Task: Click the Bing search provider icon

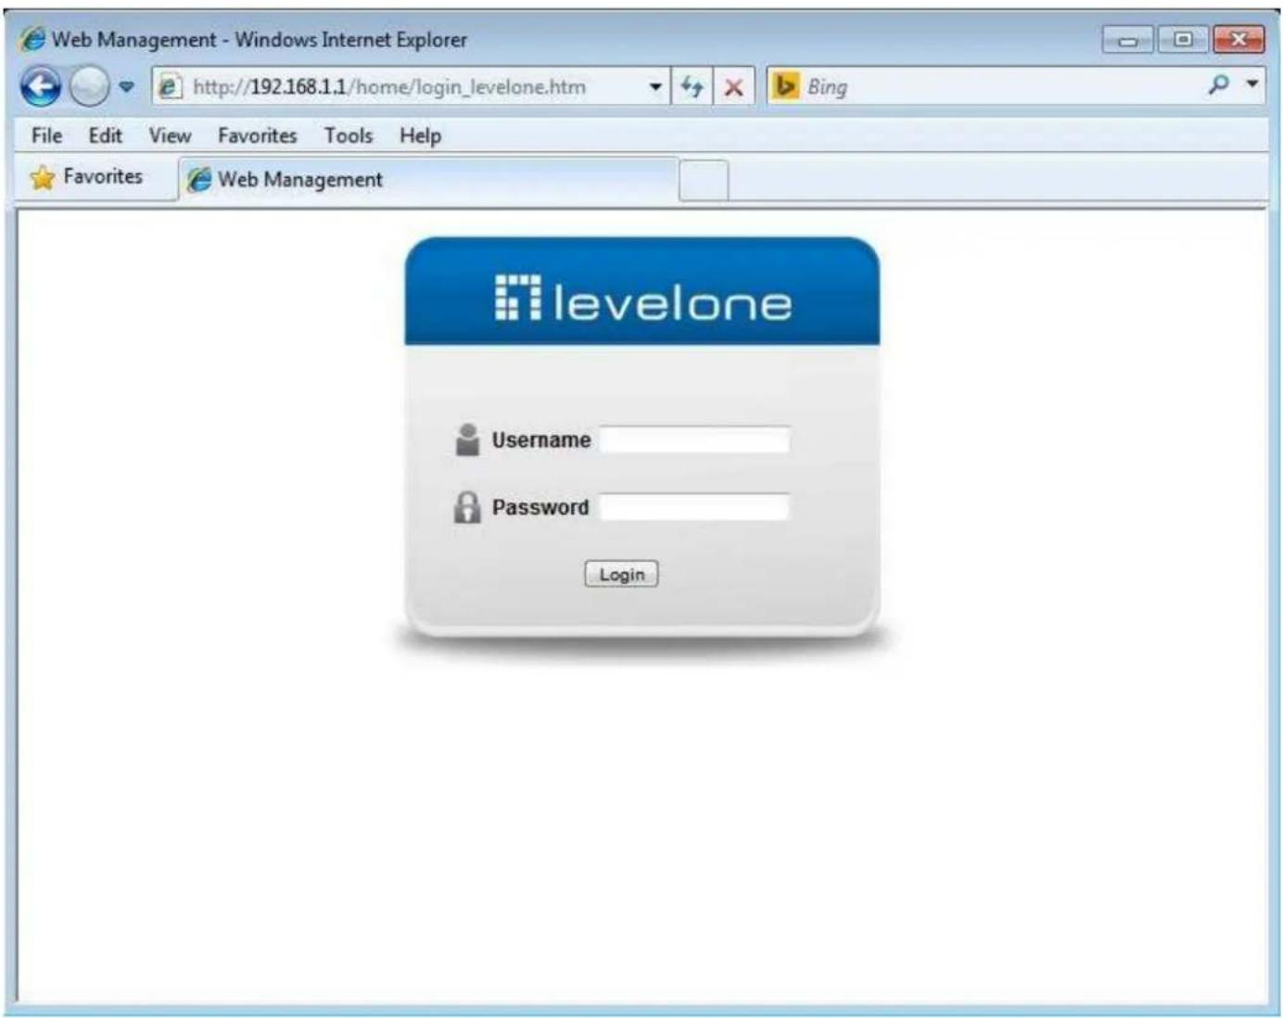Action: (785, 86)
